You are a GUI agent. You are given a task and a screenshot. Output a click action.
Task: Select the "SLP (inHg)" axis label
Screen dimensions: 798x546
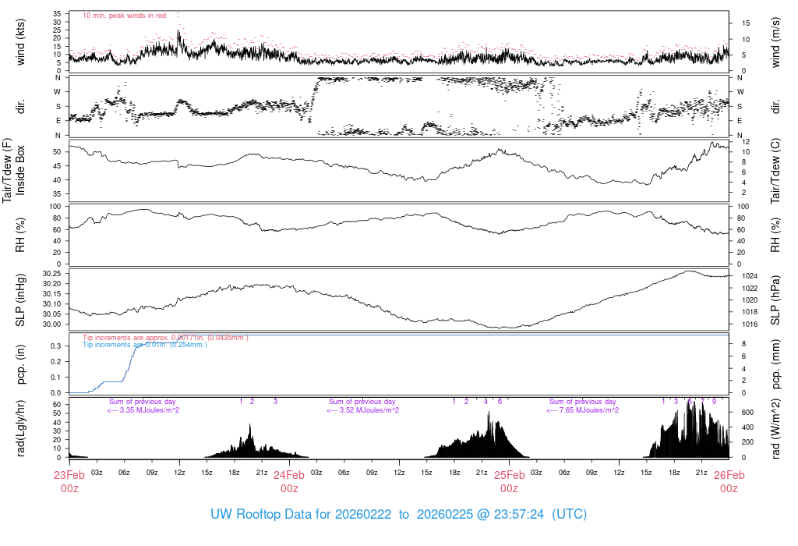tap(20, 300)
